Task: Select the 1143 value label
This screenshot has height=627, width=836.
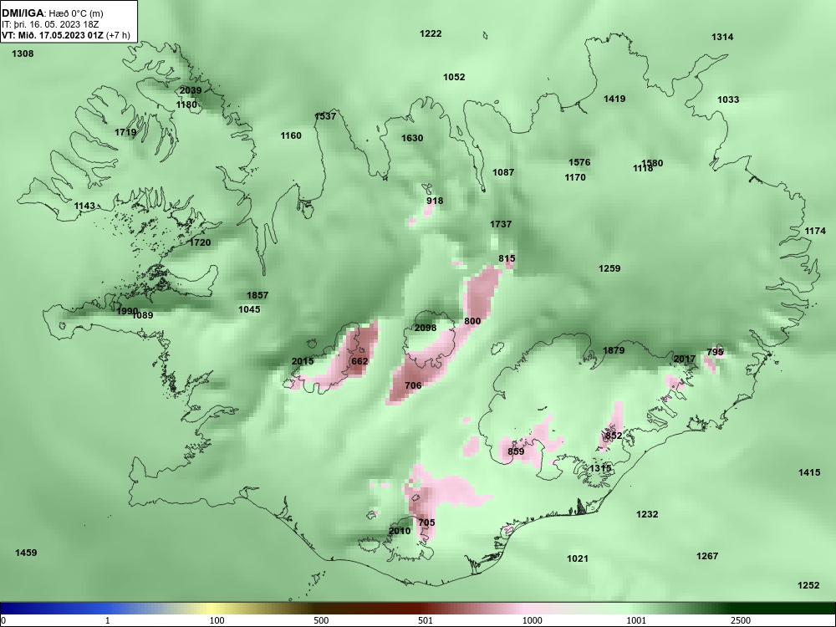Action: click(x=84, y=206)
